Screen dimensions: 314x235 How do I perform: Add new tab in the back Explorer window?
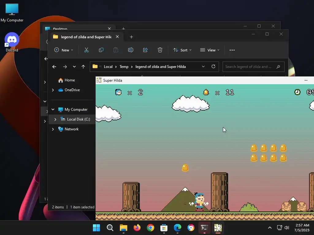click(x=123, y=28)
